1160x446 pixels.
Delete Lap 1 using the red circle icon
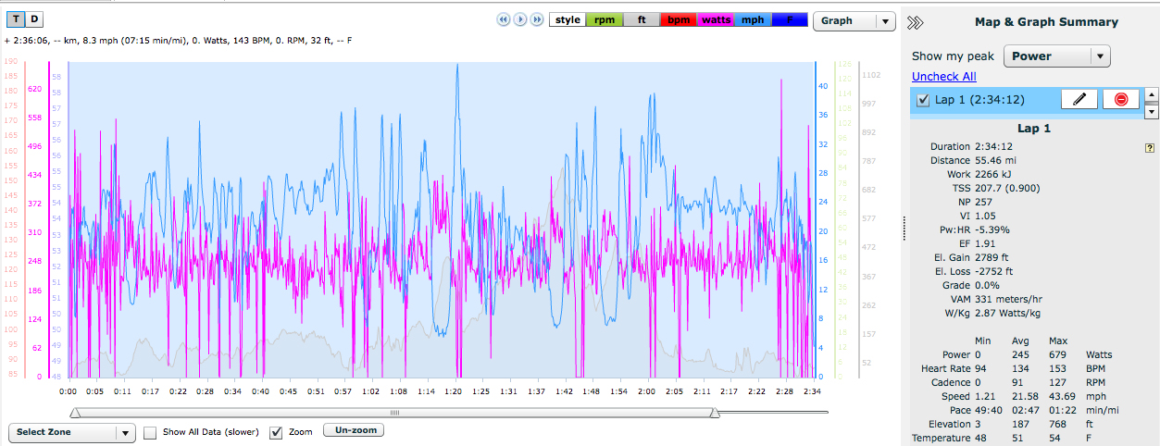pyautogui.click(x=1120, y=100)
